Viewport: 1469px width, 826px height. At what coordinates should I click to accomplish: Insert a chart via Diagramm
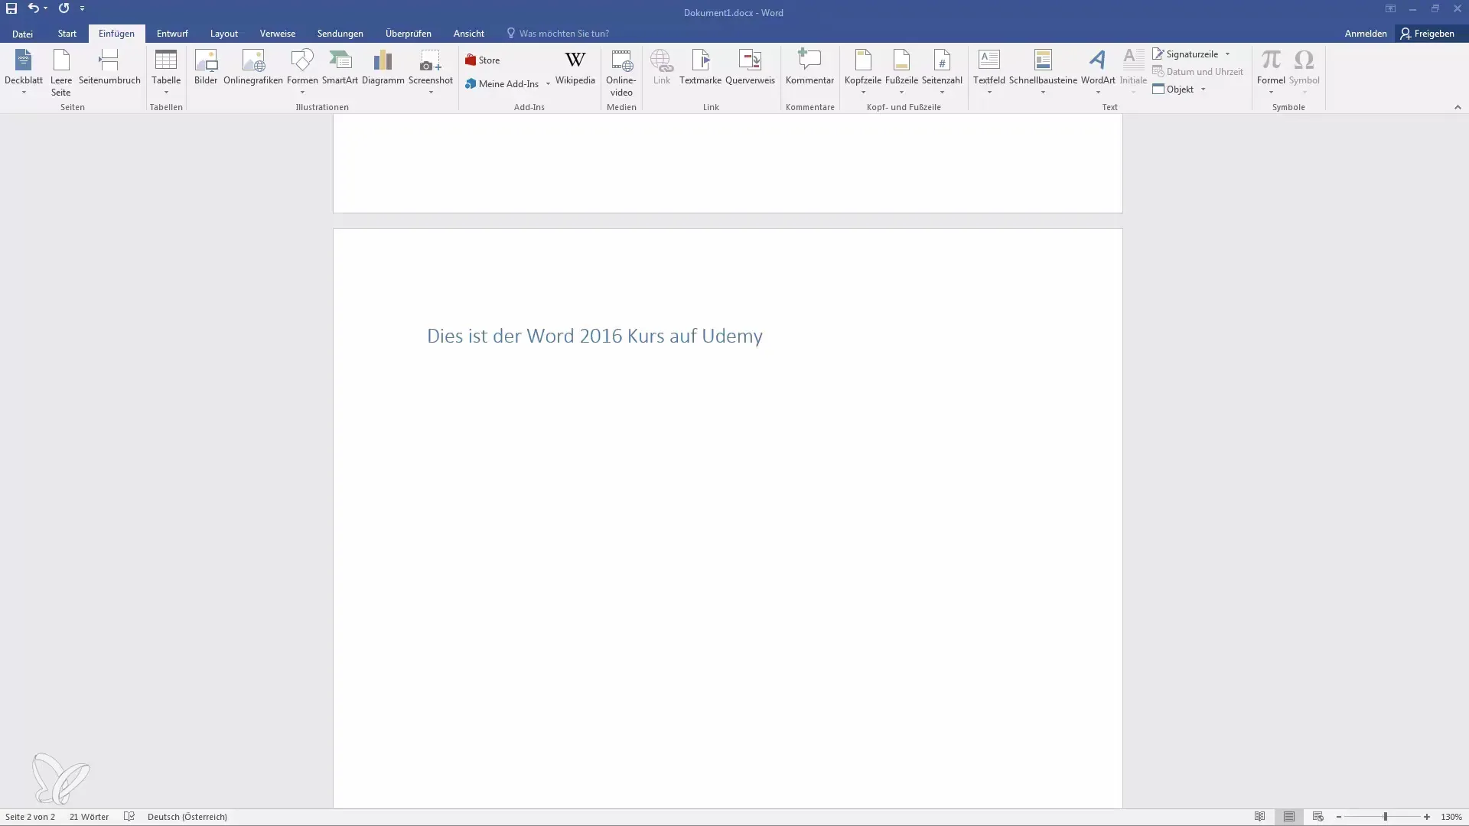tap(383, 67)
